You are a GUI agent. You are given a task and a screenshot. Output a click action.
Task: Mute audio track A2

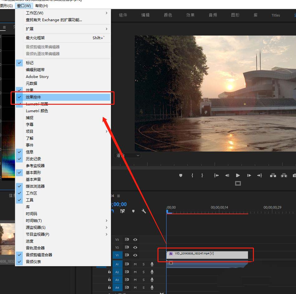[135, 272]
